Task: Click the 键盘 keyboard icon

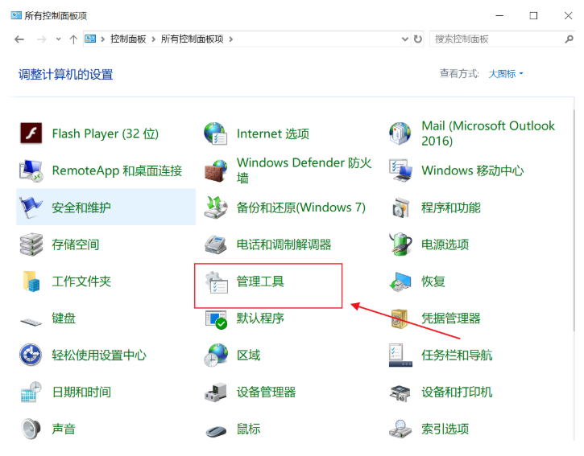Action: (31, 322)
